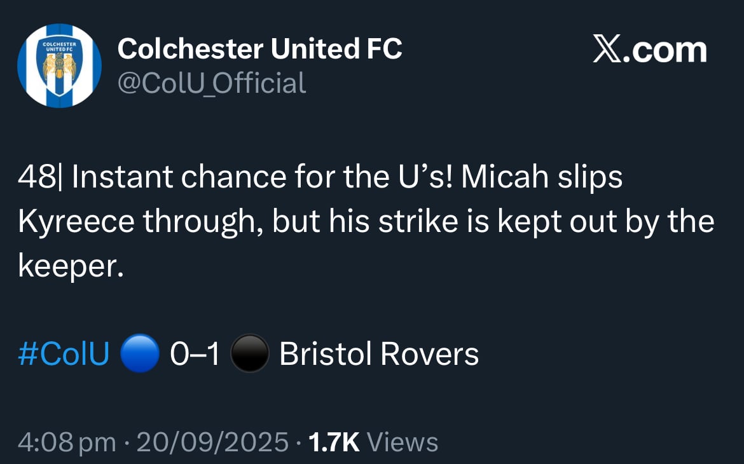
Task: Follow the #ColU hashtag
Action: (64, 354)
